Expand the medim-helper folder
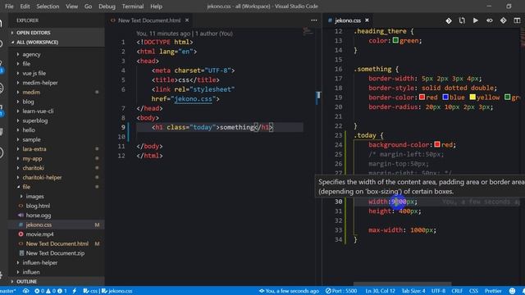The image size is (525, 295). 40,83
